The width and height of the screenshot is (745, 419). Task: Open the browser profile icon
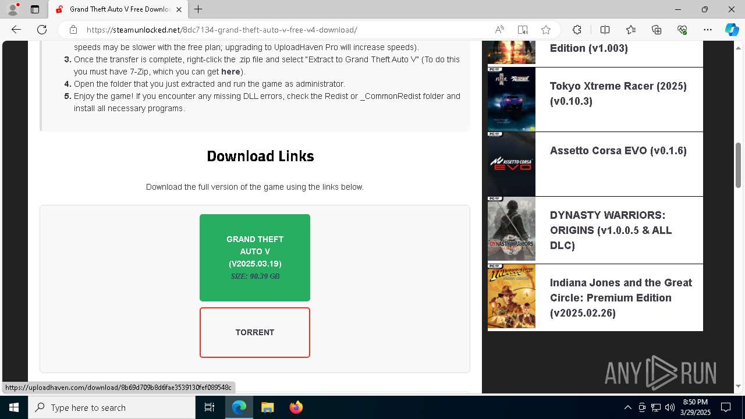[13, 9]
